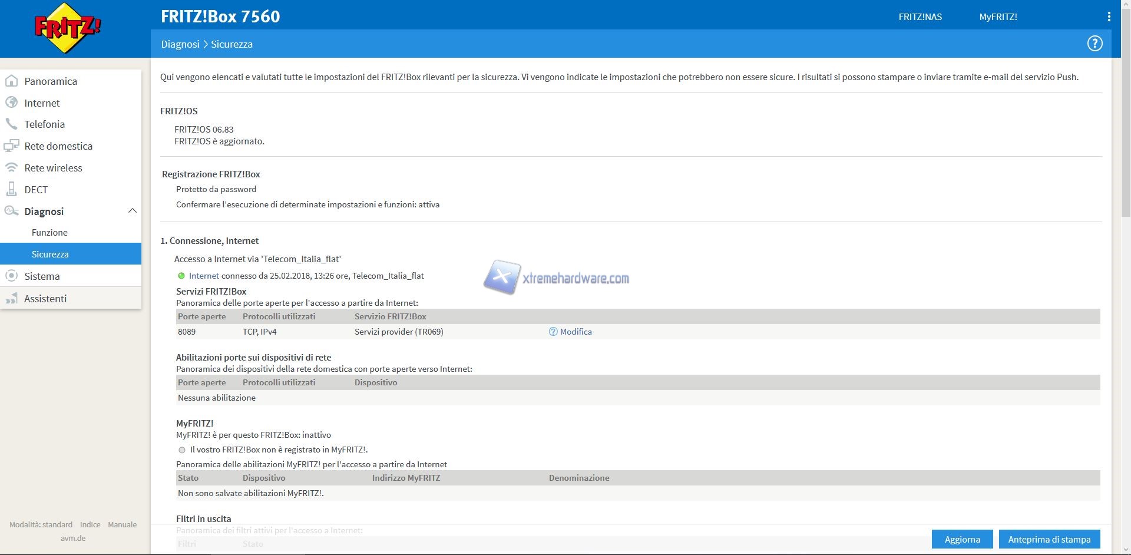The image size is (1131, 555).
Task: Select the Funzione submenu item
Action: [x=49, y=233]
